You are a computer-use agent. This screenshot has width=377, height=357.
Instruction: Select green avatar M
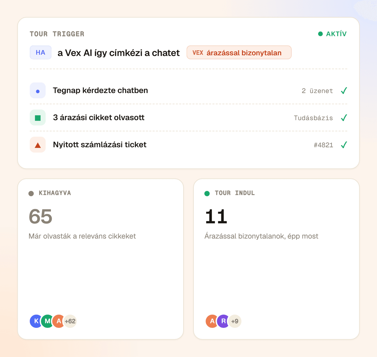pos(47,321)
